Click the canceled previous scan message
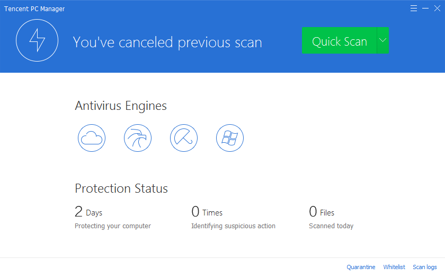 pos(167,42)
